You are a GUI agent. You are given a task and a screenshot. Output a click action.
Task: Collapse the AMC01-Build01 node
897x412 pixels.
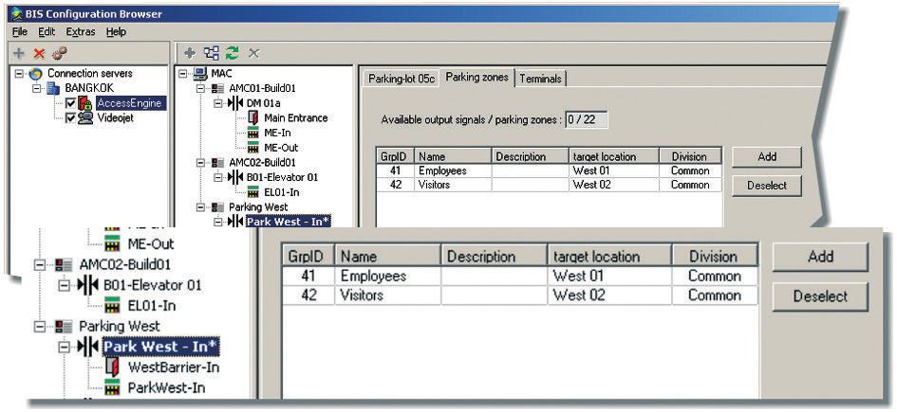pos(200,88)
